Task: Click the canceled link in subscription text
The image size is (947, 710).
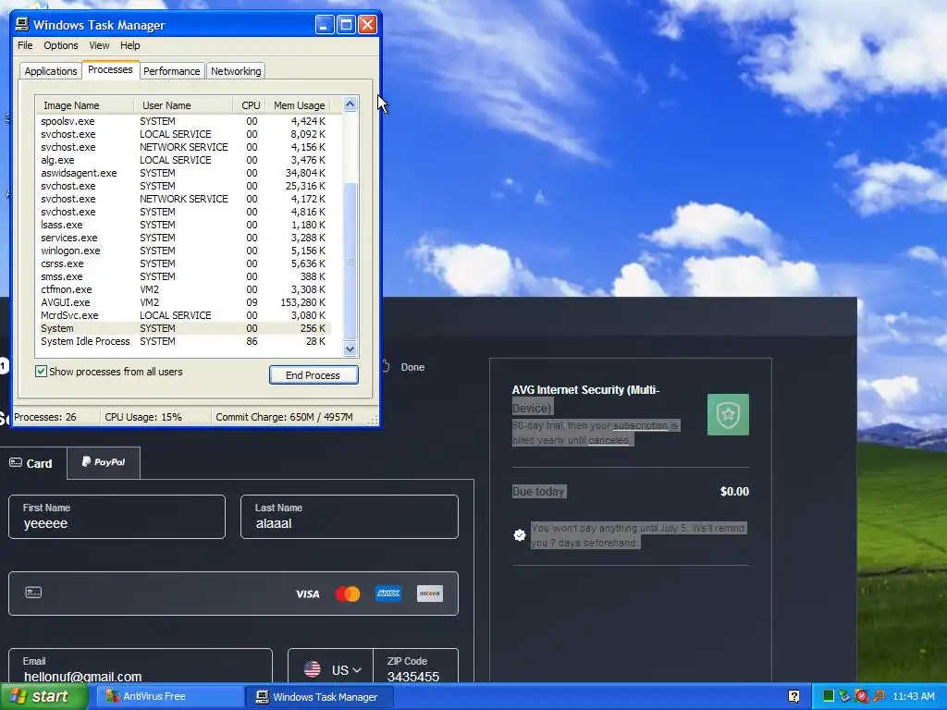Action: (609, 440)
